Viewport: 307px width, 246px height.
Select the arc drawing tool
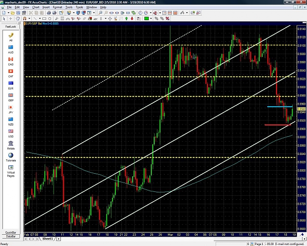68,19
